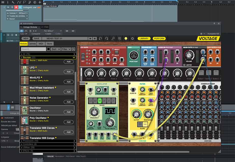Click the GATE jack in CV OUTS
The image size is (235, 162).
[x=101, y=52]
